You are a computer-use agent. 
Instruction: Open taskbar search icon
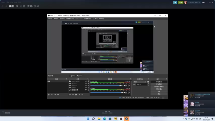click(94, 119)
